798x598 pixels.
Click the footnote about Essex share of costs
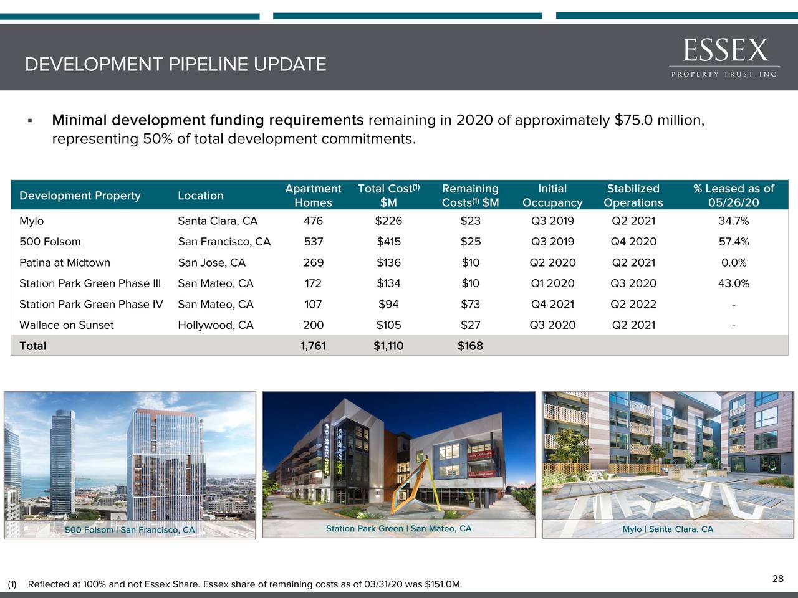coord(237,584)
